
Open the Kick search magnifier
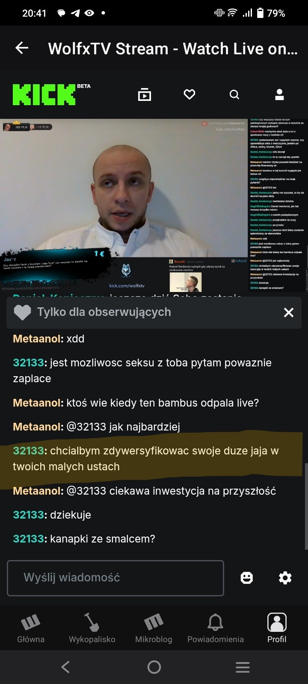tap(234, 94)
